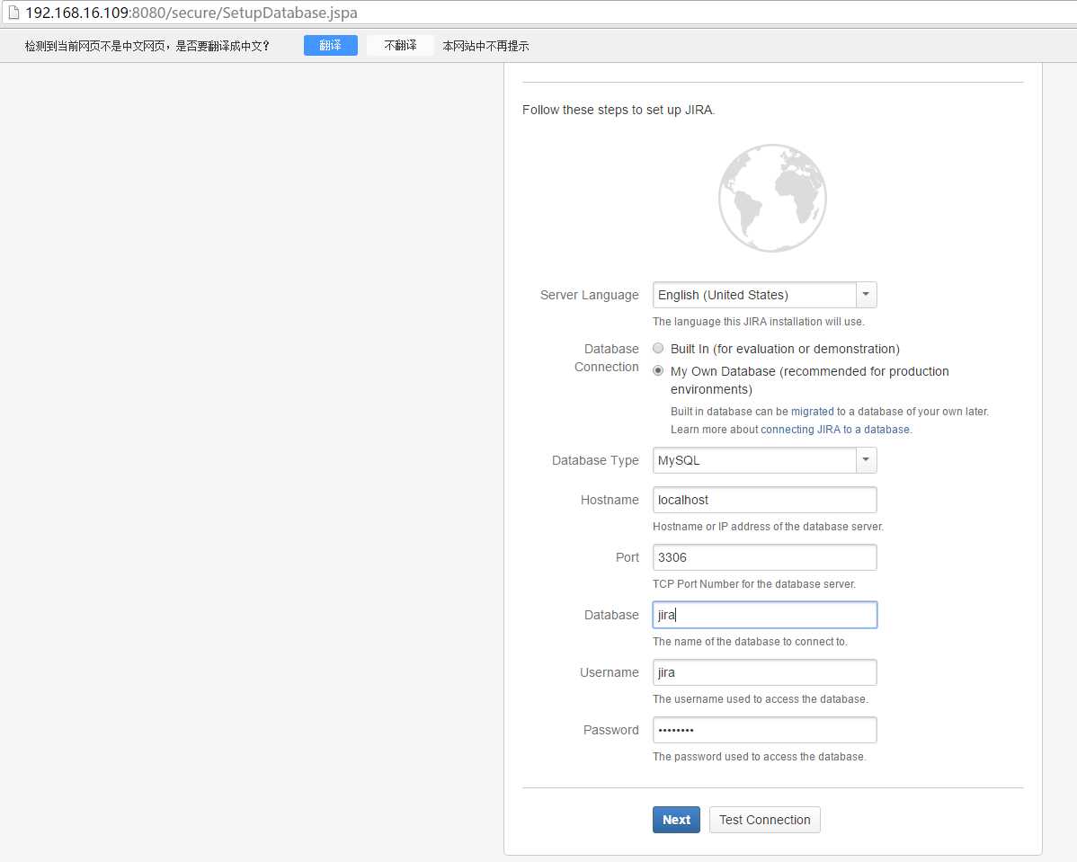Expand the Database Type dropdown arrow

pos(866,460)
